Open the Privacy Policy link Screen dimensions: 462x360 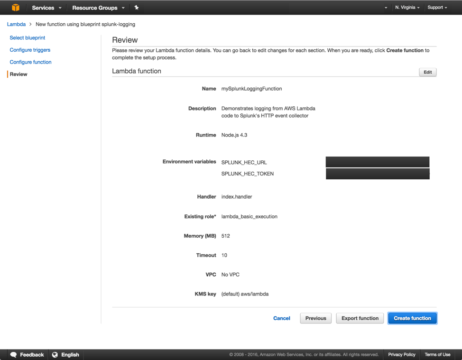(x=402, y=354)
